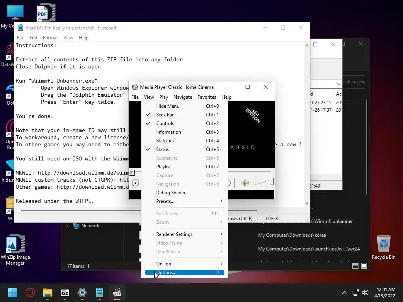The width and height of the screenshot is (403, 302).
Task: Click the Notepad vertical scrollbar up arrow
Action: (307, 45)
